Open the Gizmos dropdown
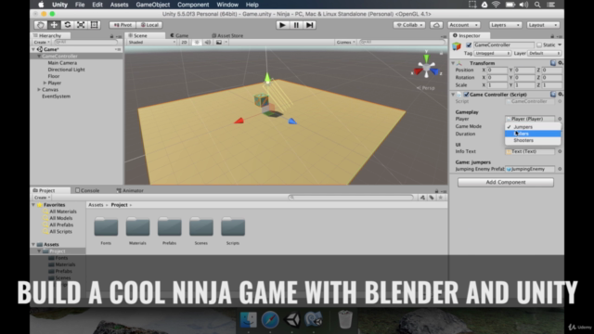The width and height of the screenshot is (594, 334). (345, 42)
